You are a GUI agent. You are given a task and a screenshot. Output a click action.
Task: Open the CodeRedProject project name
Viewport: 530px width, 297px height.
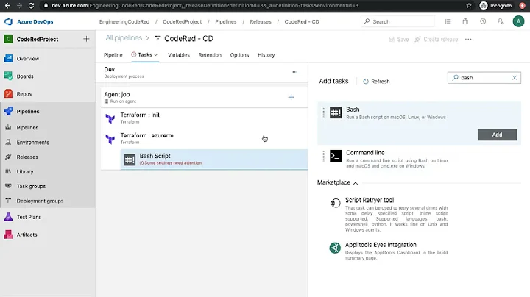[x=38, y=39]
